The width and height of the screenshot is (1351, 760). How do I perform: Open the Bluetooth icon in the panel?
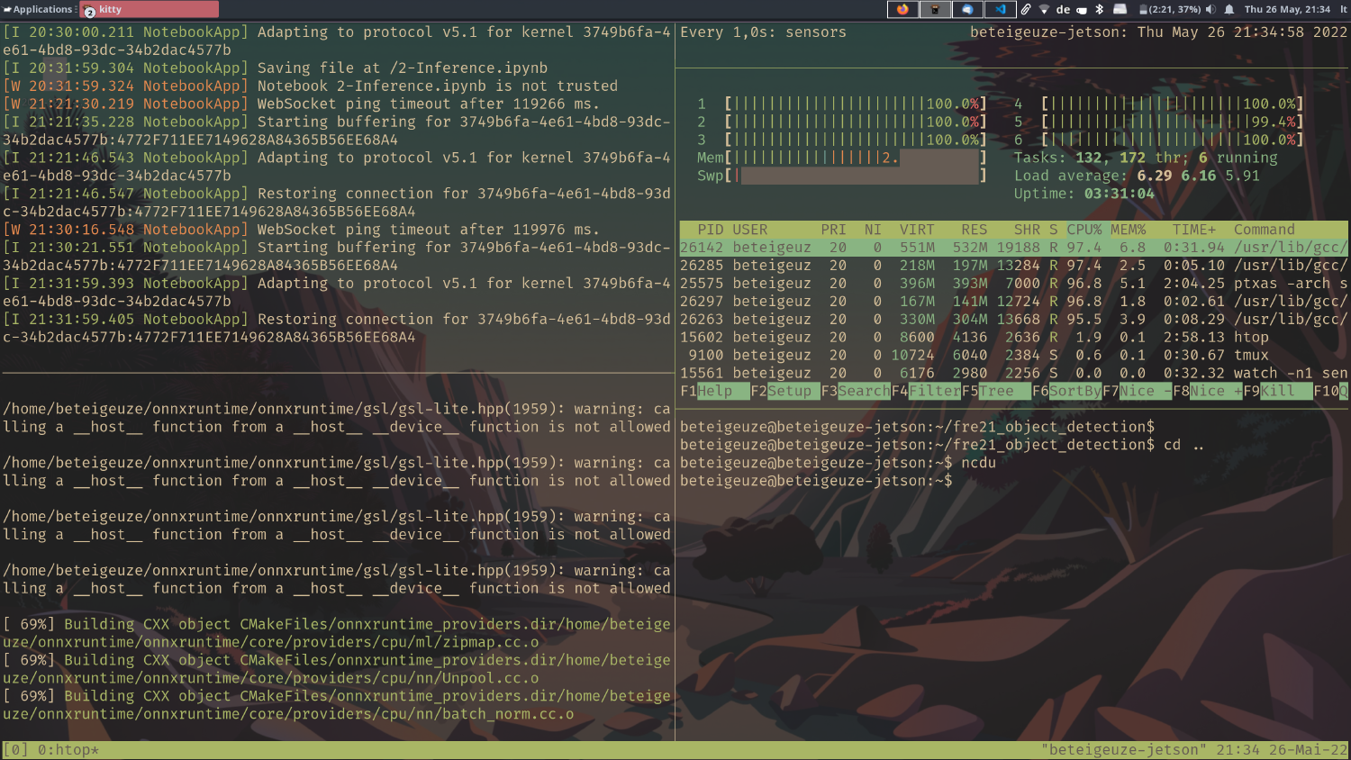pyautogui.click(x=1099, y=9)
